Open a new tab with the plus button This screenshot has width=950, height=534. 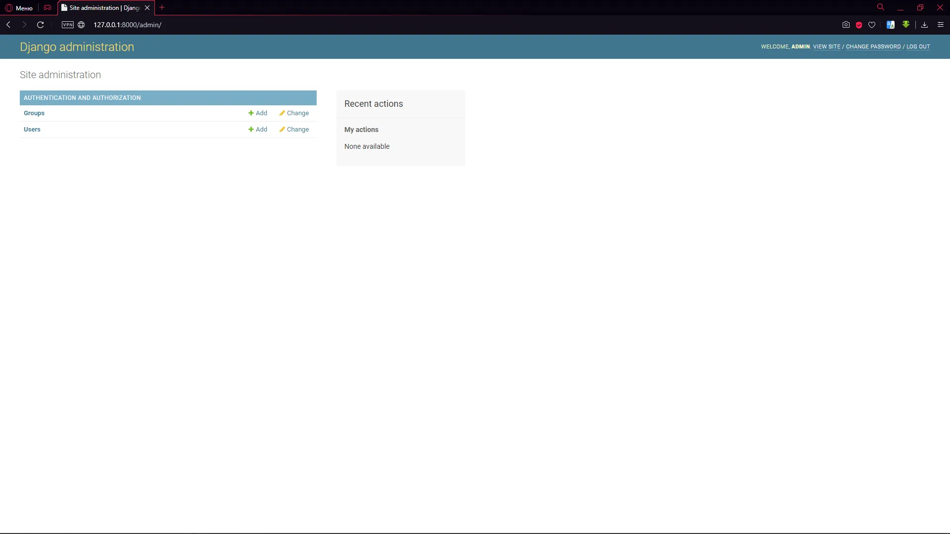(x=162, y=7)
